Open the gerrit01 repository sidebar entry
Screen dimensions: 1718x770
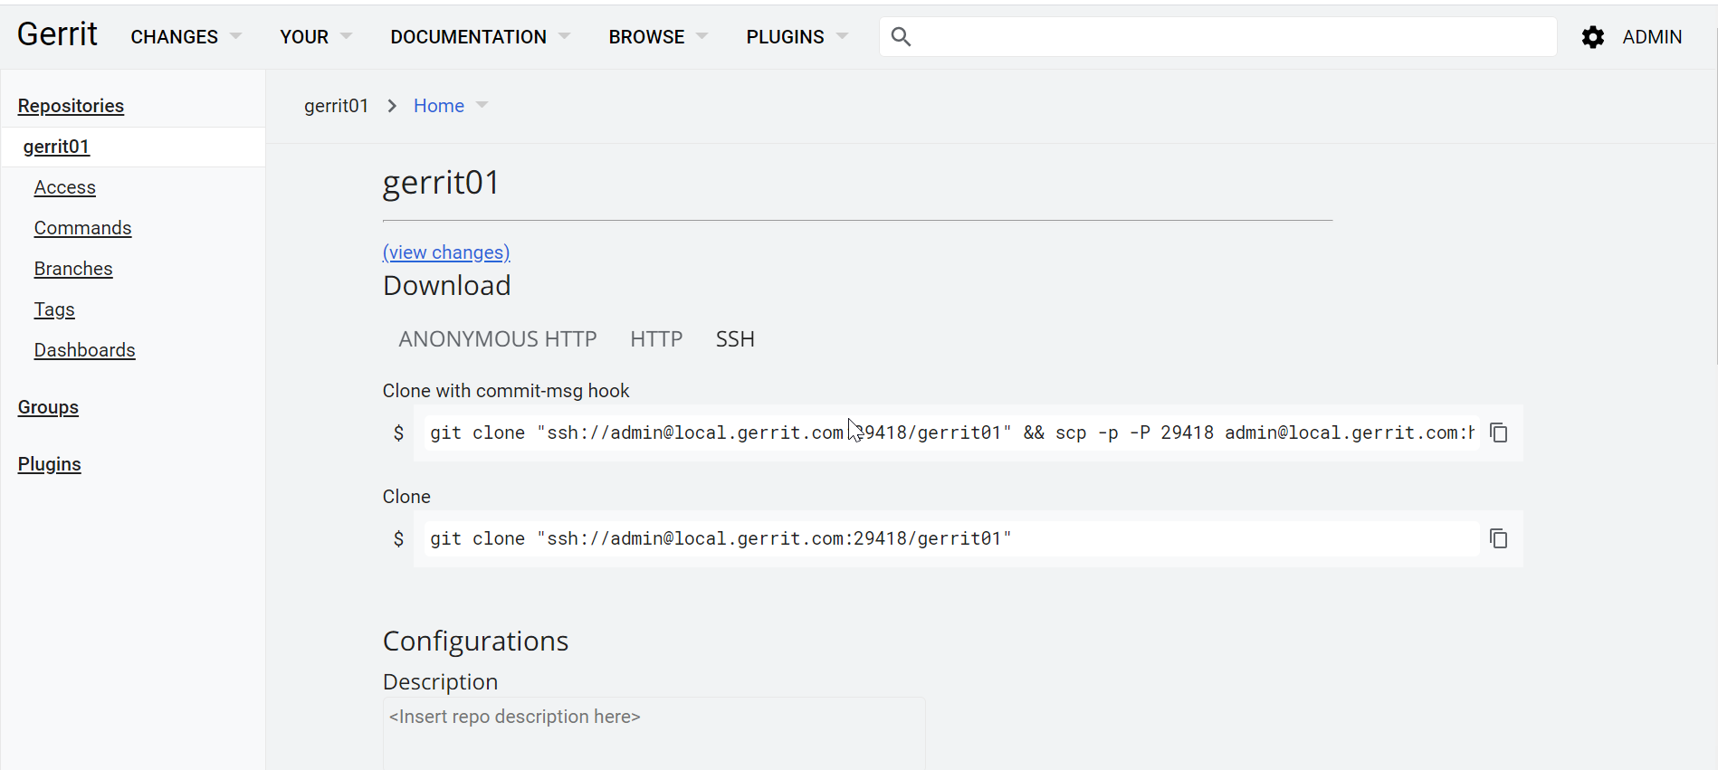[x=56, y=147]
